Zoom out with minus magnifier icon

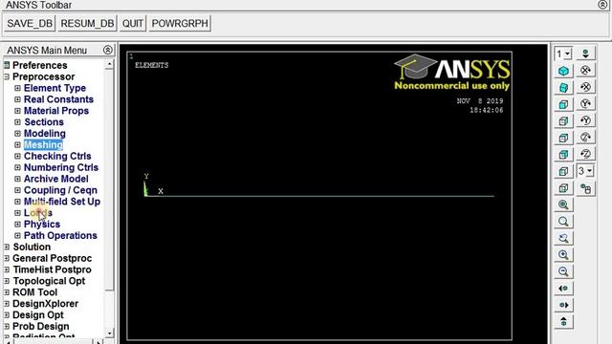click(563, 271)
